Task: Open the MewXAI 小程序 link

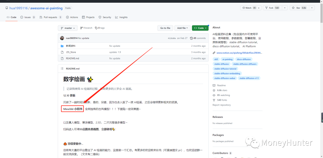Action: point(73,109)
